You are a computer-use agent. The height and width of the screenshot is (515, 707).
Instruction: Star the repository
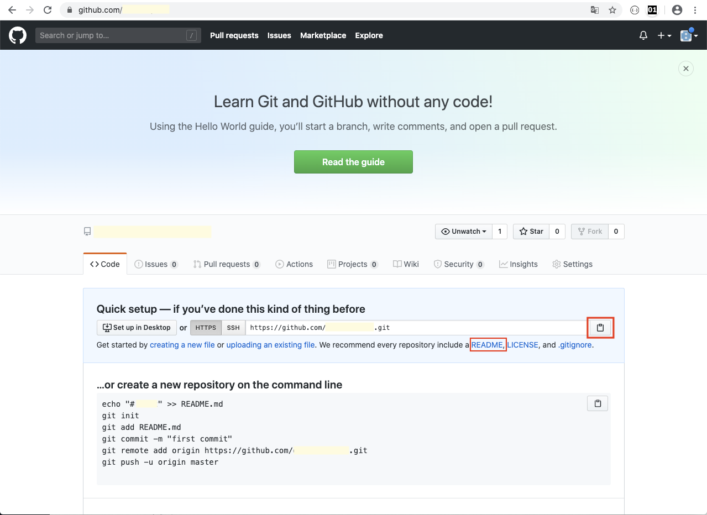click(531, 232)
